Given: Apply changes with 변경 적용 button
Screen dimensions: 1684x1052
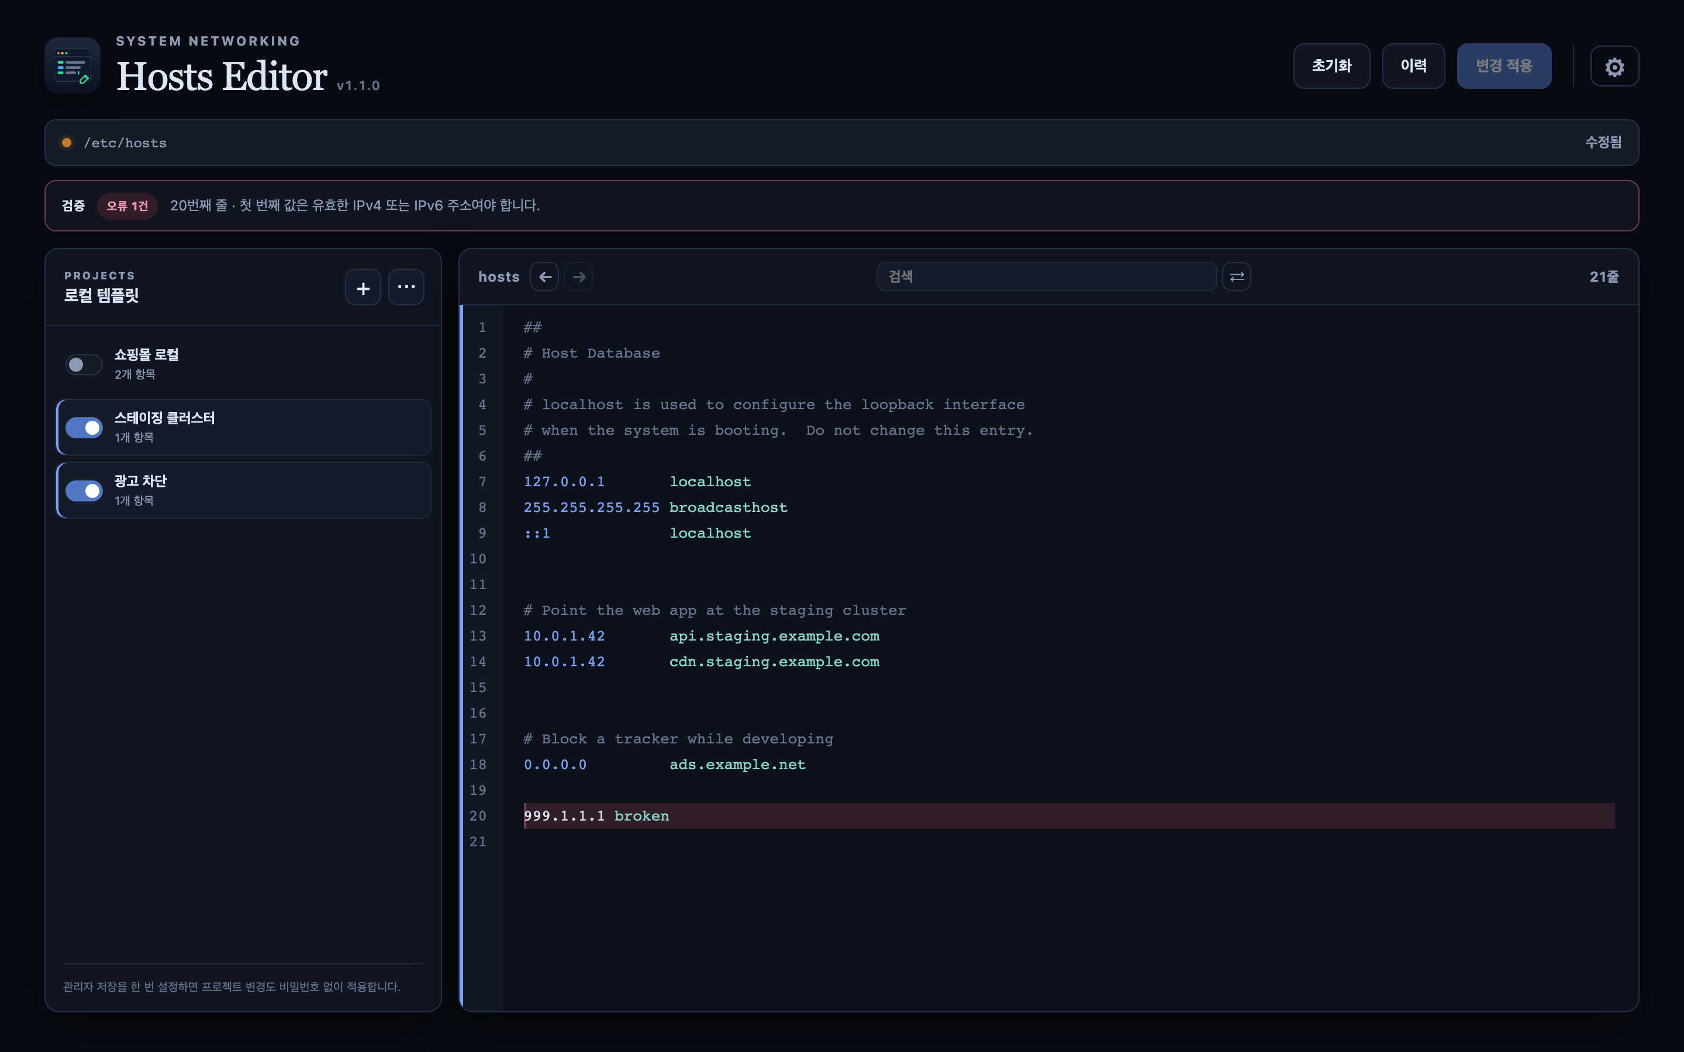Looking at the screenshot, I should click(x=1504, y=66).
